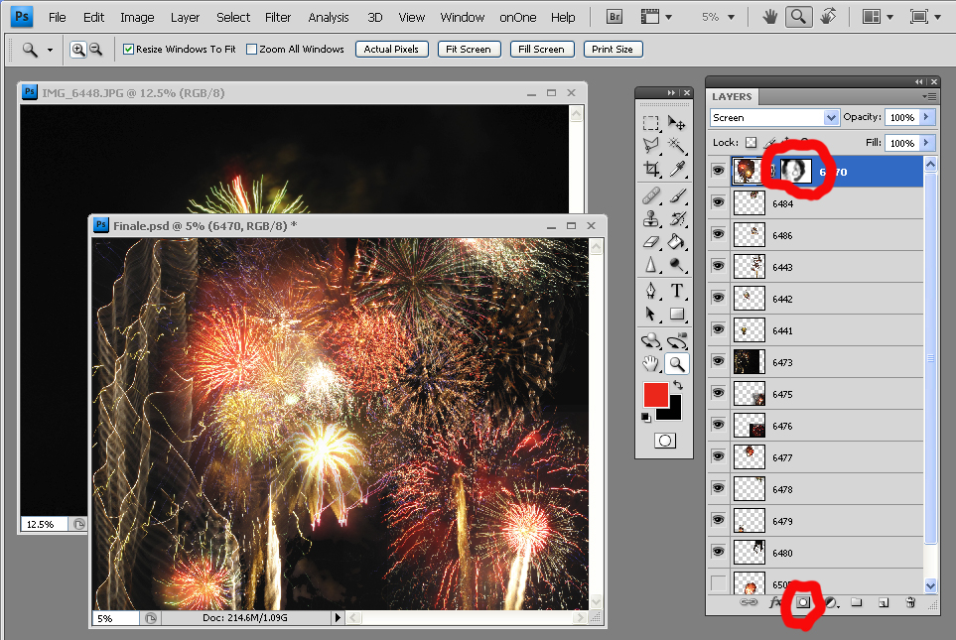Launch Adobe Bridge from the Br icon
This screenshot has height=640, width=956.
(x=615, y=17)
